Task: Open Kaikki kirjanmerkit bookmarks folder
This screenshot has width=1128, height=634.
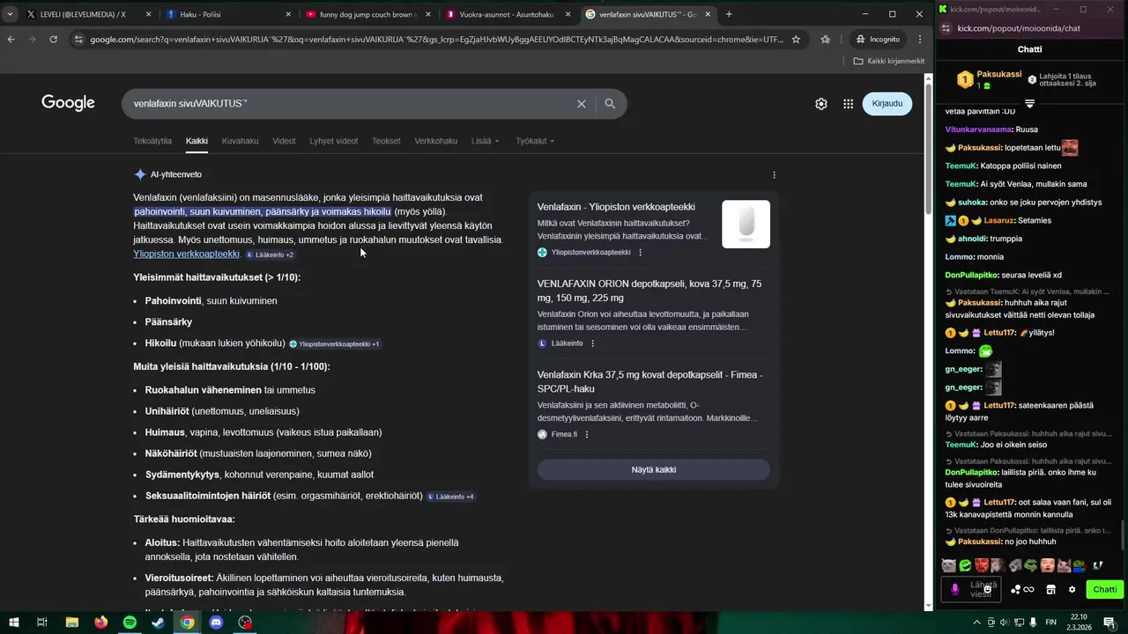Action: coord(889,61)
